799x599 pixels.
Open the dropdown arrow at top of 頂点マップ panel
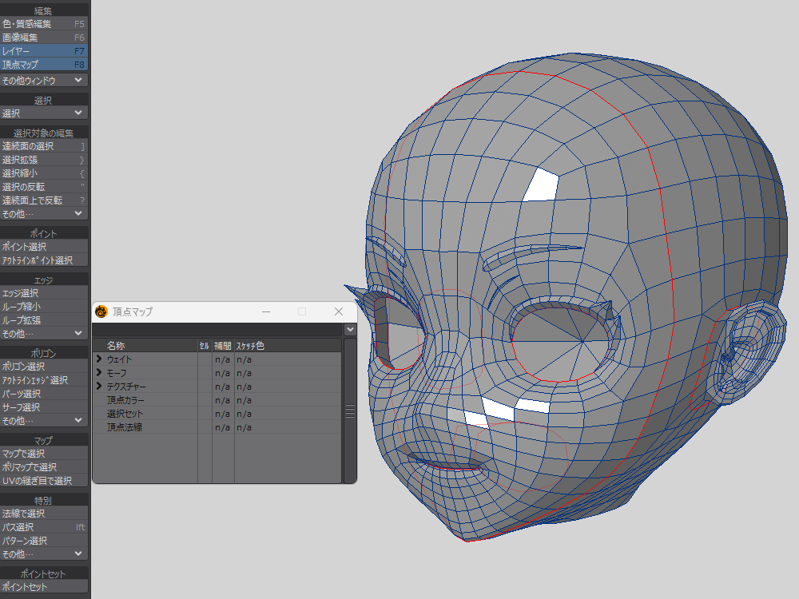(x=350, y=329)
